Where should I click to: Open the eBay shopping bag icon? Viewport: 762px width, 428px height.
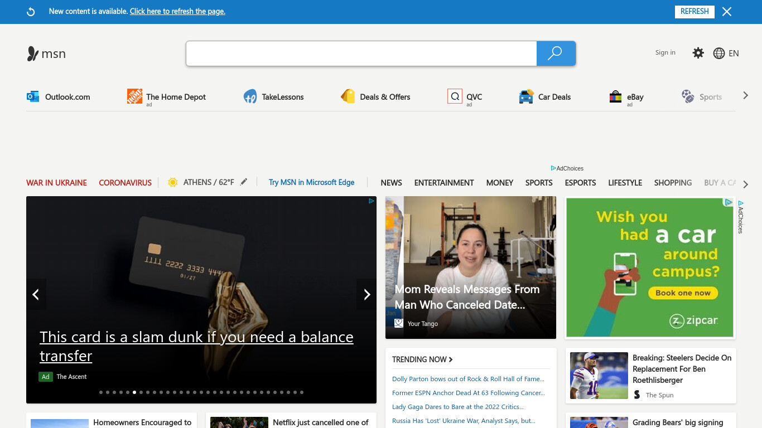tap(615, 96)
